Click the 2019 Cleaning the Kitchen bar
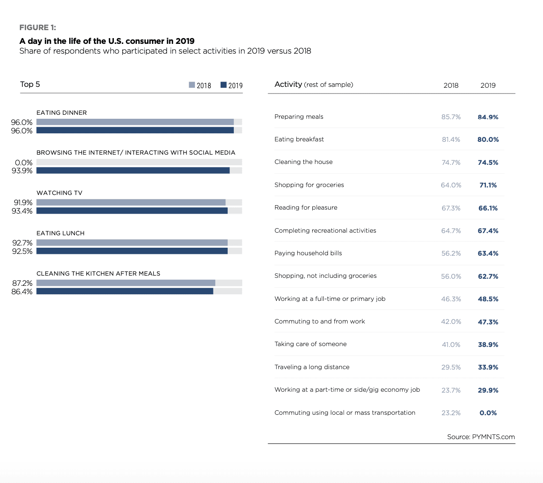Viewport: 543px width, 483px height. point(124,291)
